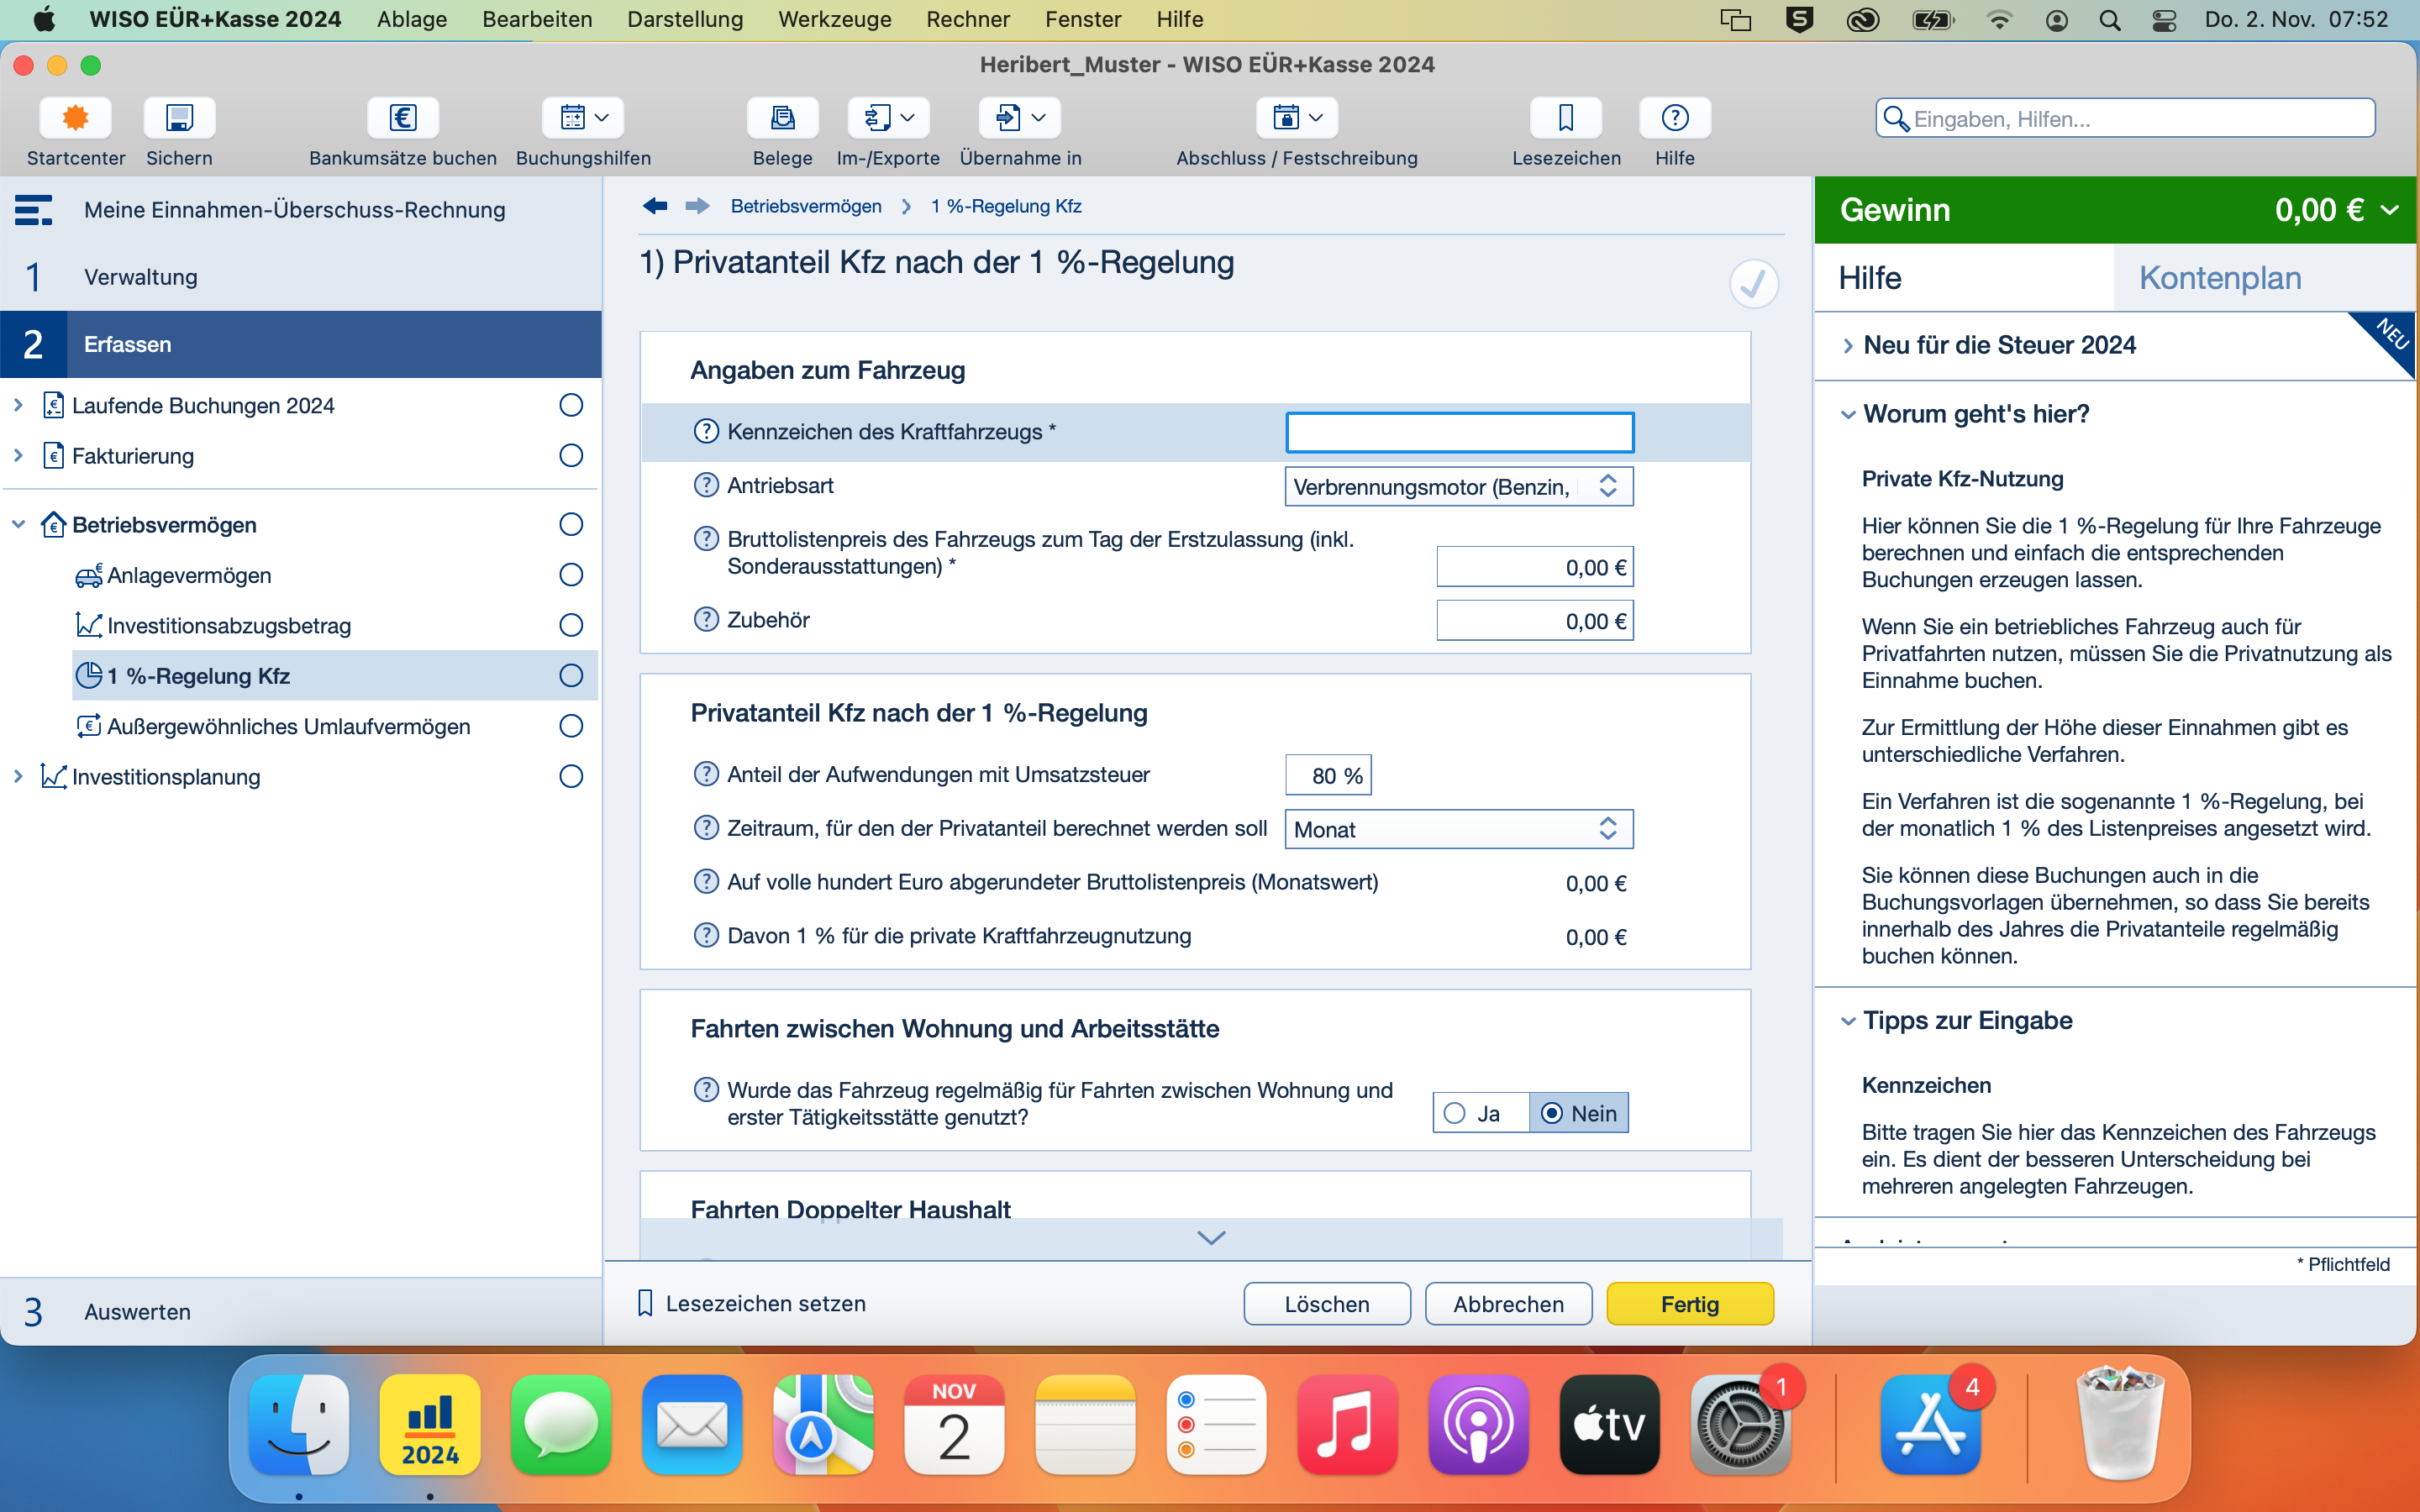Open help icon for Antriebsart
2420x1512 pixels.
pos(706,485)
